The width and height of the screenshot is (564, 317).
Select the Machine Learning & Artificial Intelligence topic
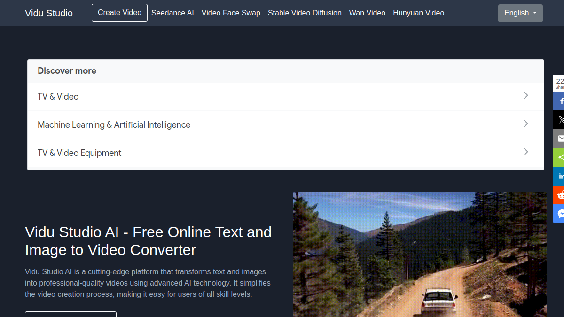point(286,125)
